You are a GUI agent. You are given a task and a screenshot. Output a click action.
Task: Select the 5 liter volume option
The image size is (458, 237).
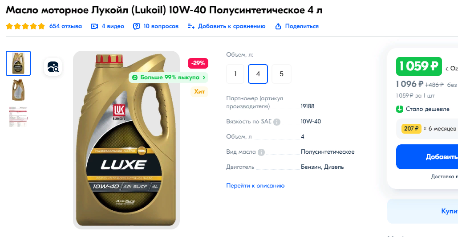click(282, 74)
